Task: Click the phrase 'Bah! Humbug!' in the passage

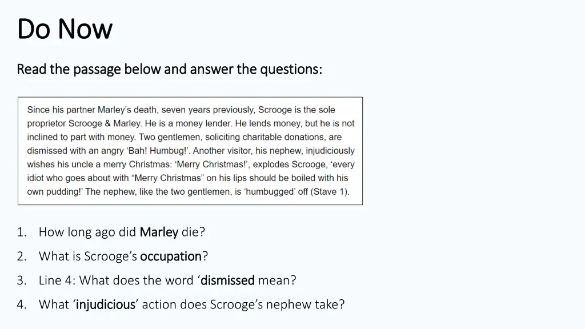Action: click(158, 151)
